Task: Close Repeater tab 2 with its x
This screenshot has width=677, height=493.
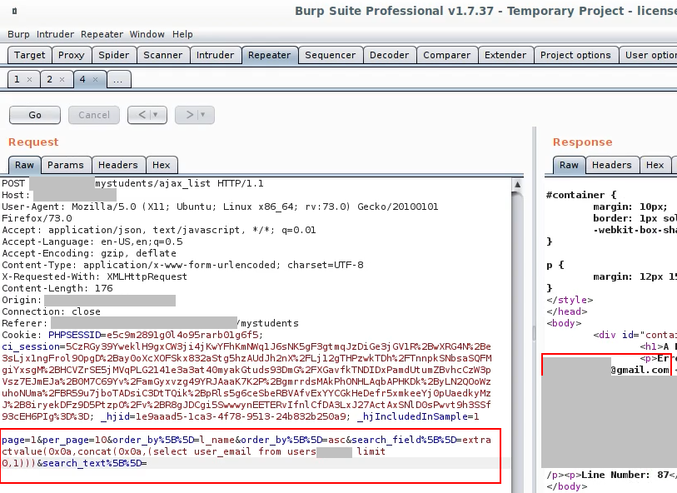Action: coord(62,79)
